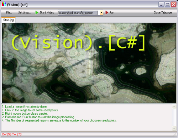The image size is (178, 138).
Task: Click the red Run arrow icon
Action: (x=107, y=12)
